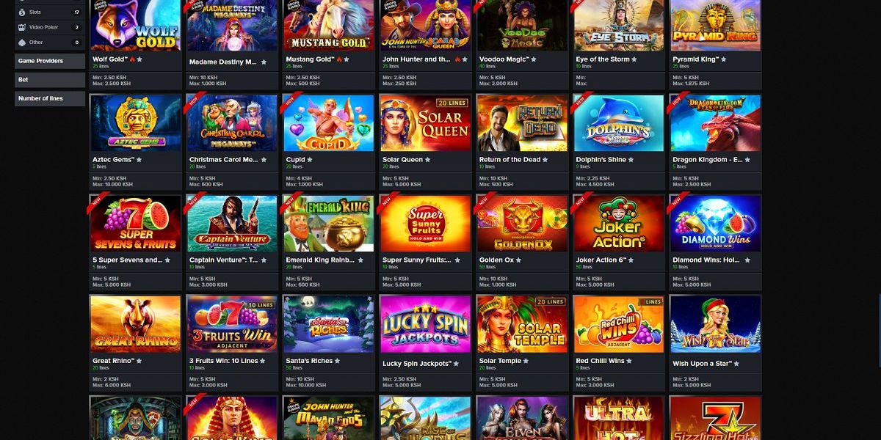Launch the Super Sunny Fruits game image

point(425,224)
